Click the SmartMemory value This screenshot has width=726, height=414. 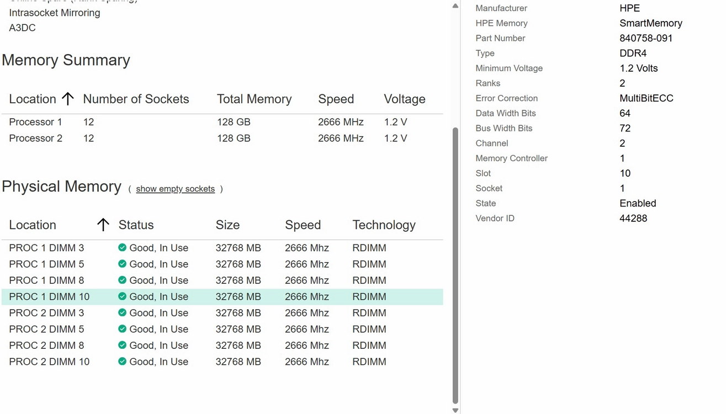[651, 23]
